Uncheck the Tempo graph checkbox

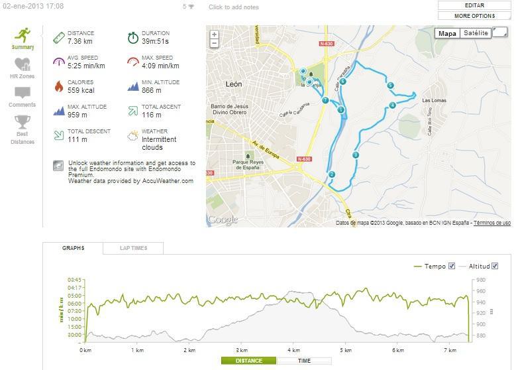coord(452,266)
